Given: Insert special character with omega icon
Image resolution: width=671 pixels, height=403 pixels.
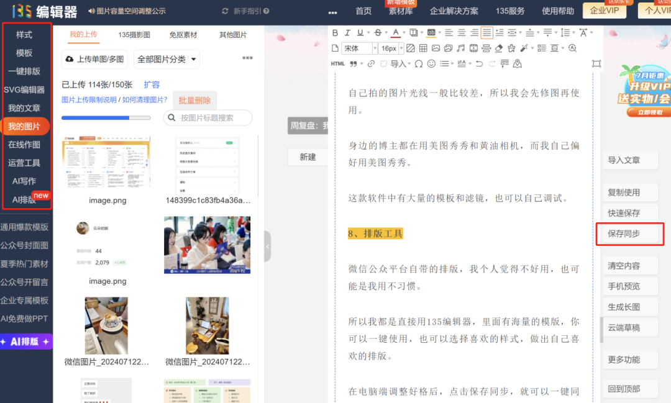Looking at the screenshot, I should (418, 63).
